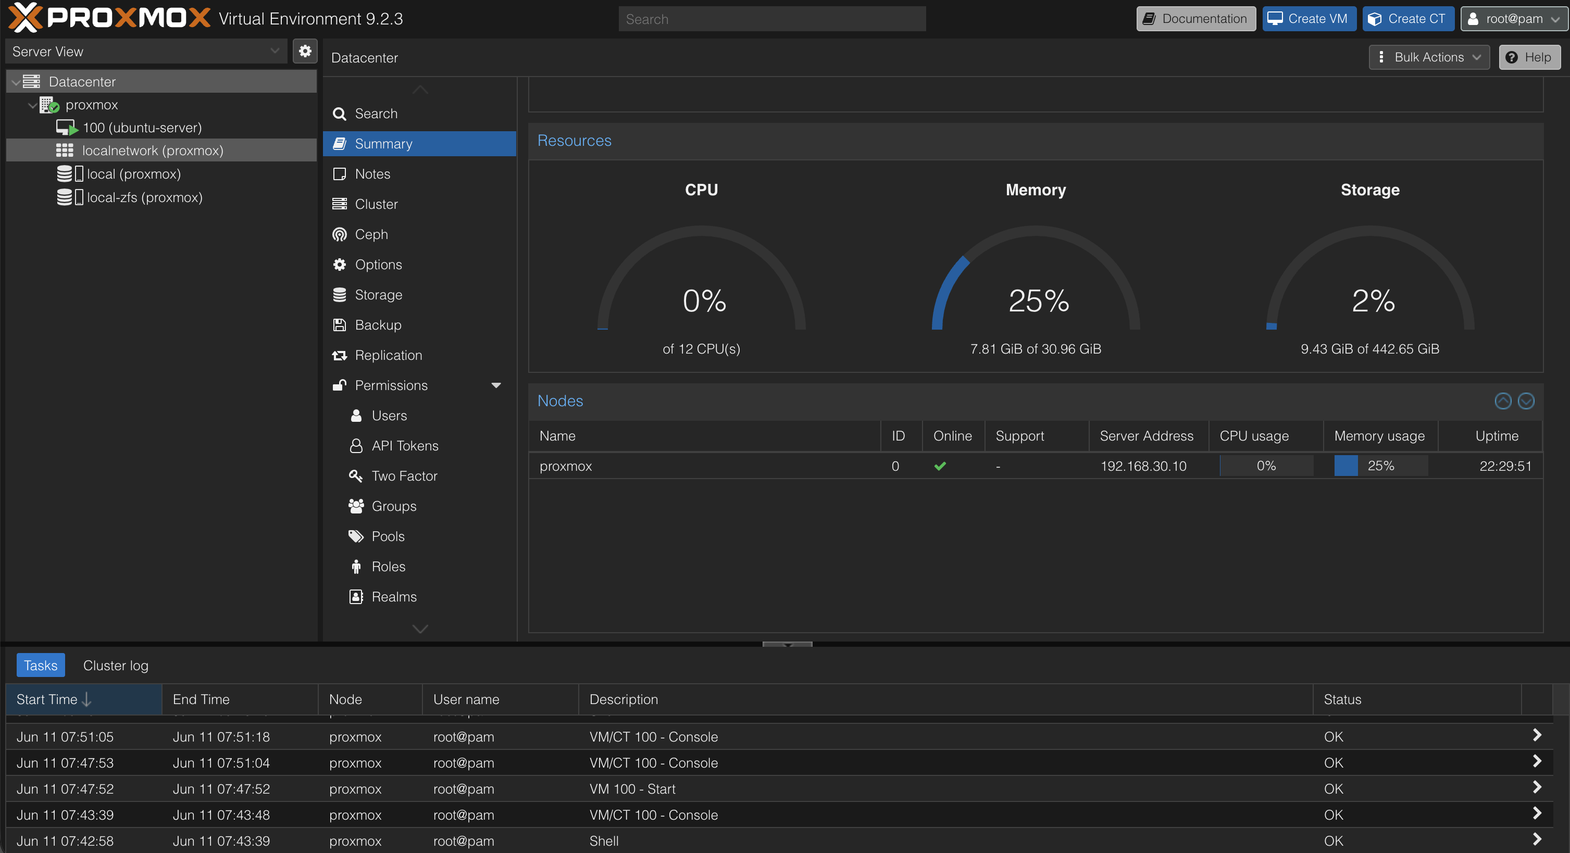This screenshot has height=853, width=1570.
Task: Click the menu's top up-chevron
Action: [x=420, y=90]
